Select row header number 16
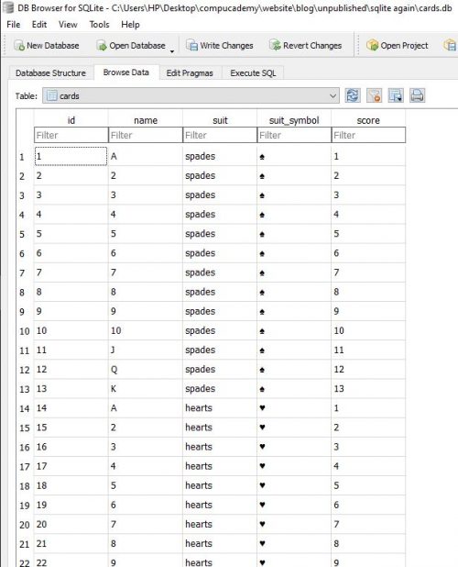 click(25, 448)
